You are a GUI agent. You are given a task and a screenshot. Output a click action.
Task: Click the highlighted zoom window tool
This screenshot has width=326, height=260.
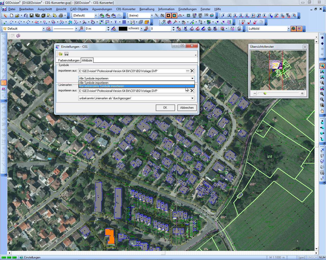click(322, 66)
